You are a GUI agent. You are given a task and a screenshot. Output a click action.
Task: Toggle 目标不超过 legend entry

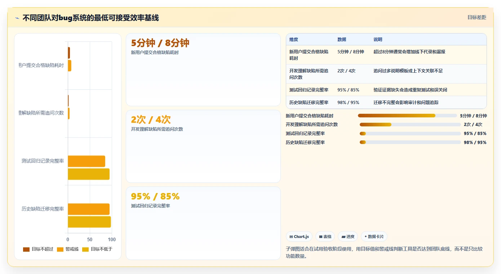point(38,249)
